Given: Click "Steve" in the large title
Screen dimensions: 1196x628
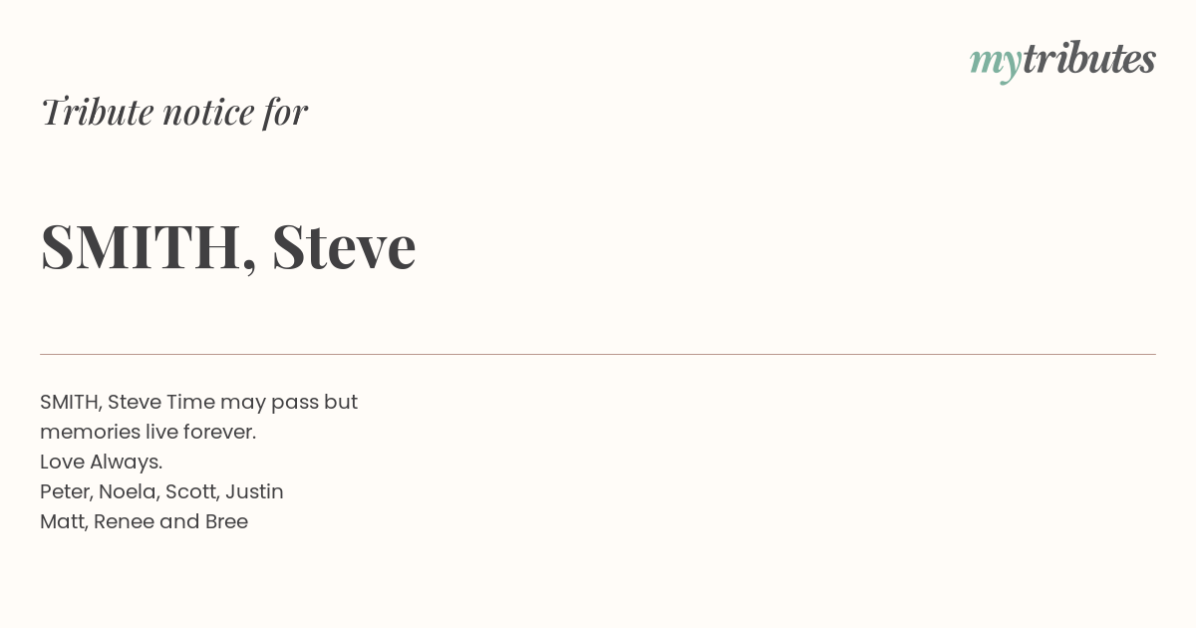Looking at the screenshot, I should pyautogui.click(x=344, y=246).
